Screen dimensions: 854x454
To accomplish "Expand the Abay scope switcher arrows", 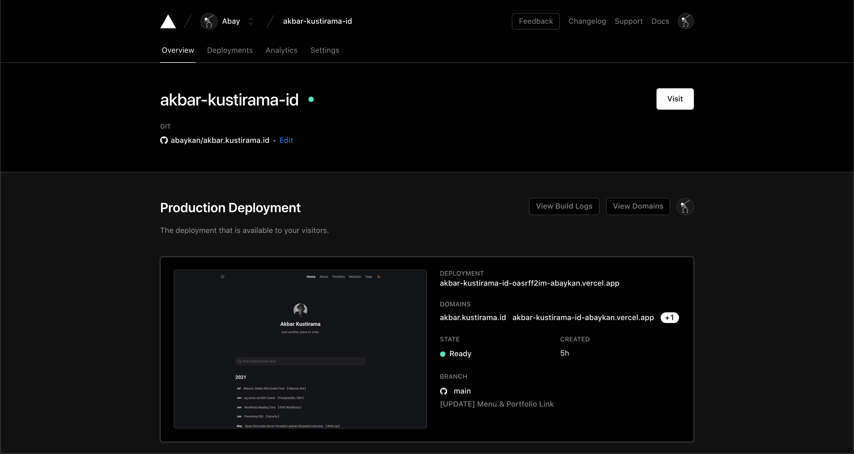I will coord(251,22).
